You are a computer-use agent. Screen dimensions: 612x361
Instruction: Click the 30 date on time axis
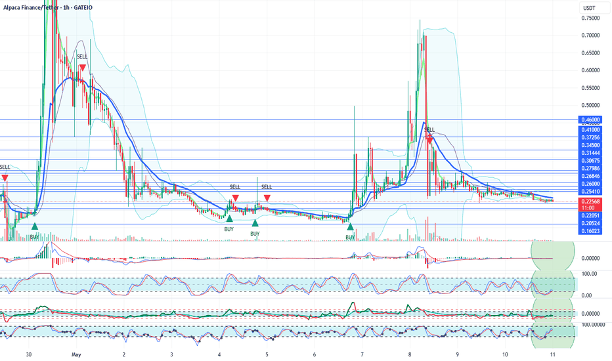click(28, 354)
